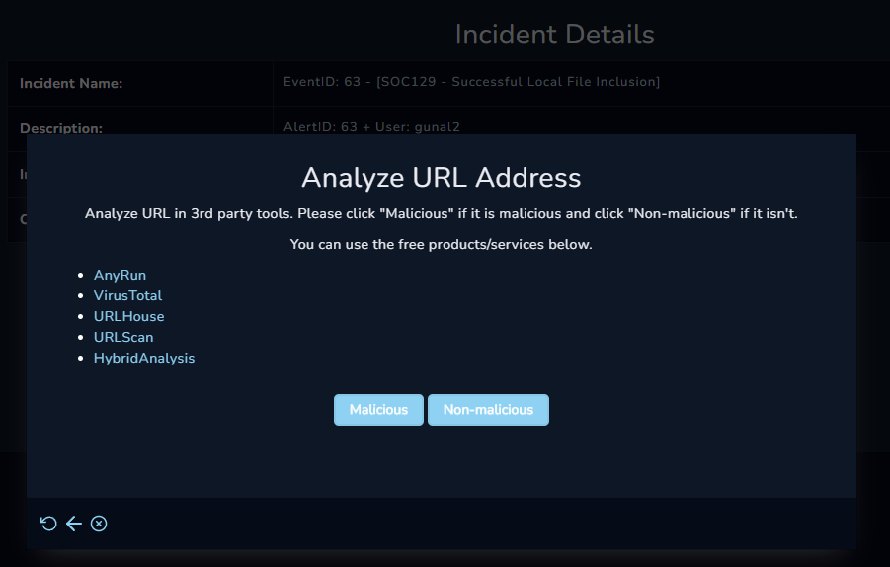The image size is (890, 567).
Task: Select the EventID: 63 incident name text
Action: [472, 82]
